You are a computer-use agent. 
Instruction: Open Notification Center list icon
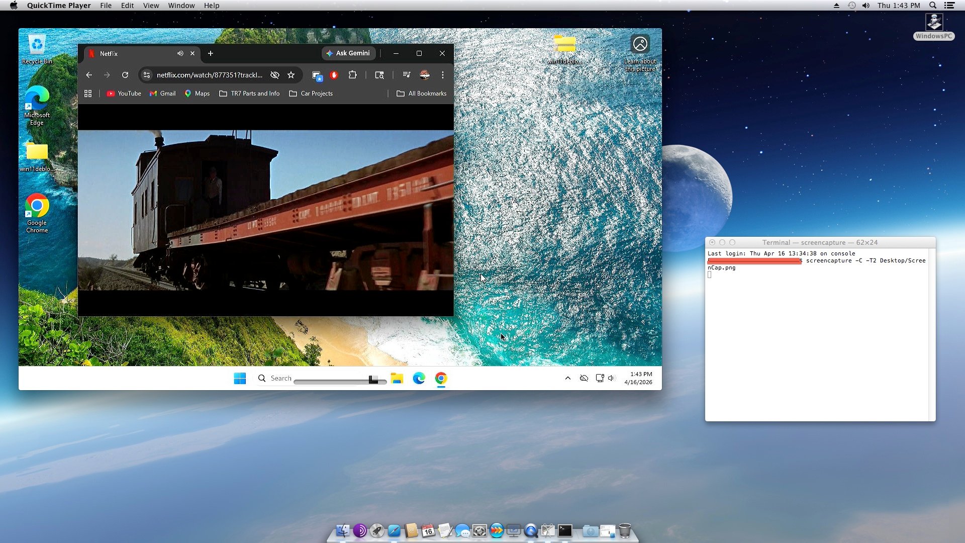tap(949, 6)
